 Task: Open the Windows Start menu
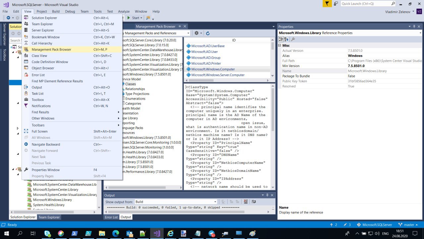7,233
